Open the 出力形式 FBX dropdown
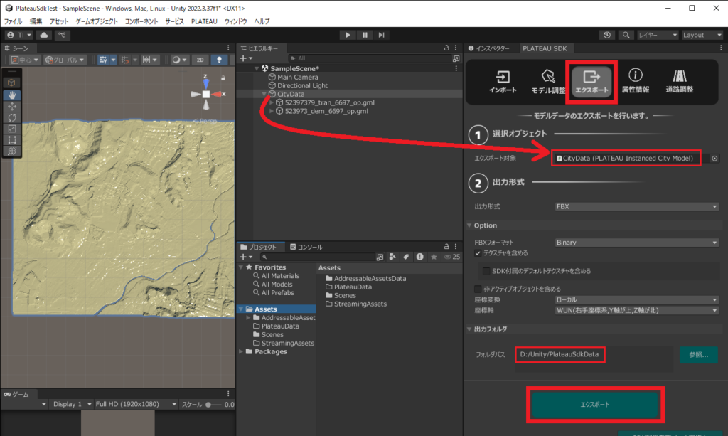Image resolution: width=728 pixels, height=436 pixels. click(636, 207)
